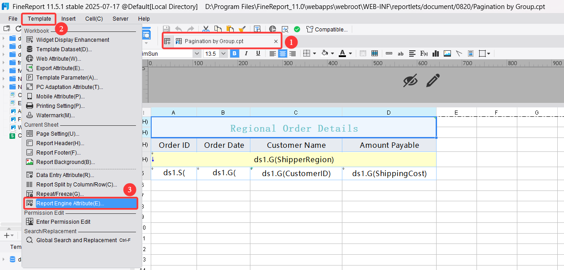This screenshot has height=270, width=564.
Task: Click the Undo arrow icon
Action: tap(179, 29)
